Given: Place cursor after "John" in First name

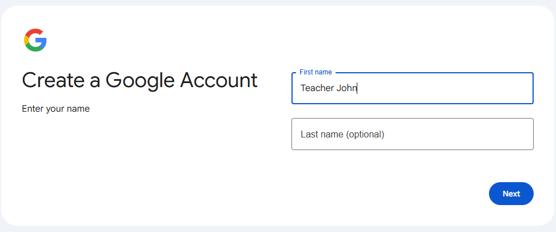Looking at the screenshot, I should coord(357,88).
